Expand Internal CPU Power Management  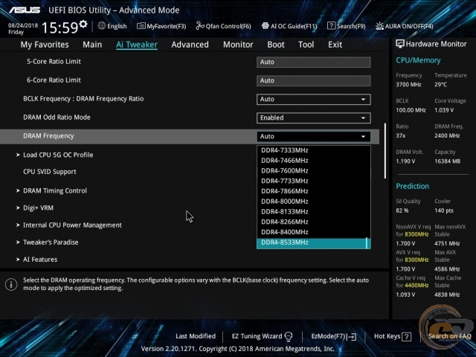tap(69, 225)
